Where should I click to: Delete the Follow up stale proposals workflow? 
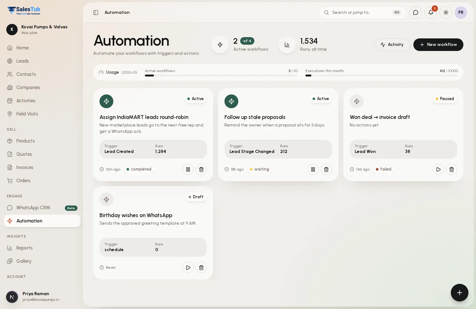[x=326, y=169]
